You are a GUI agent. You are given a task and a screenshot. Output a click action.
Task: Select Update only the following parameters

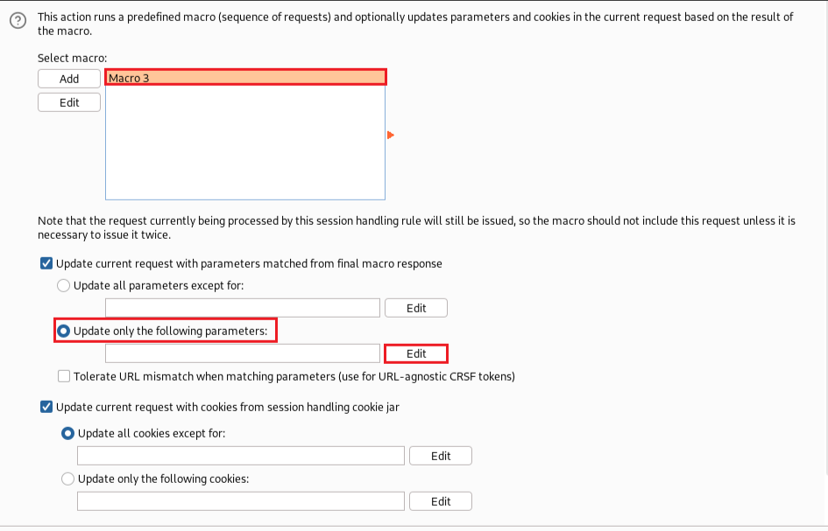(63, 331)
